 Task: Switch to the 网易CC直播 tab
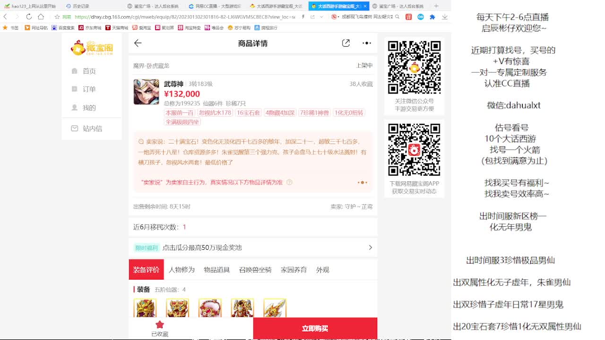point(215,6)
